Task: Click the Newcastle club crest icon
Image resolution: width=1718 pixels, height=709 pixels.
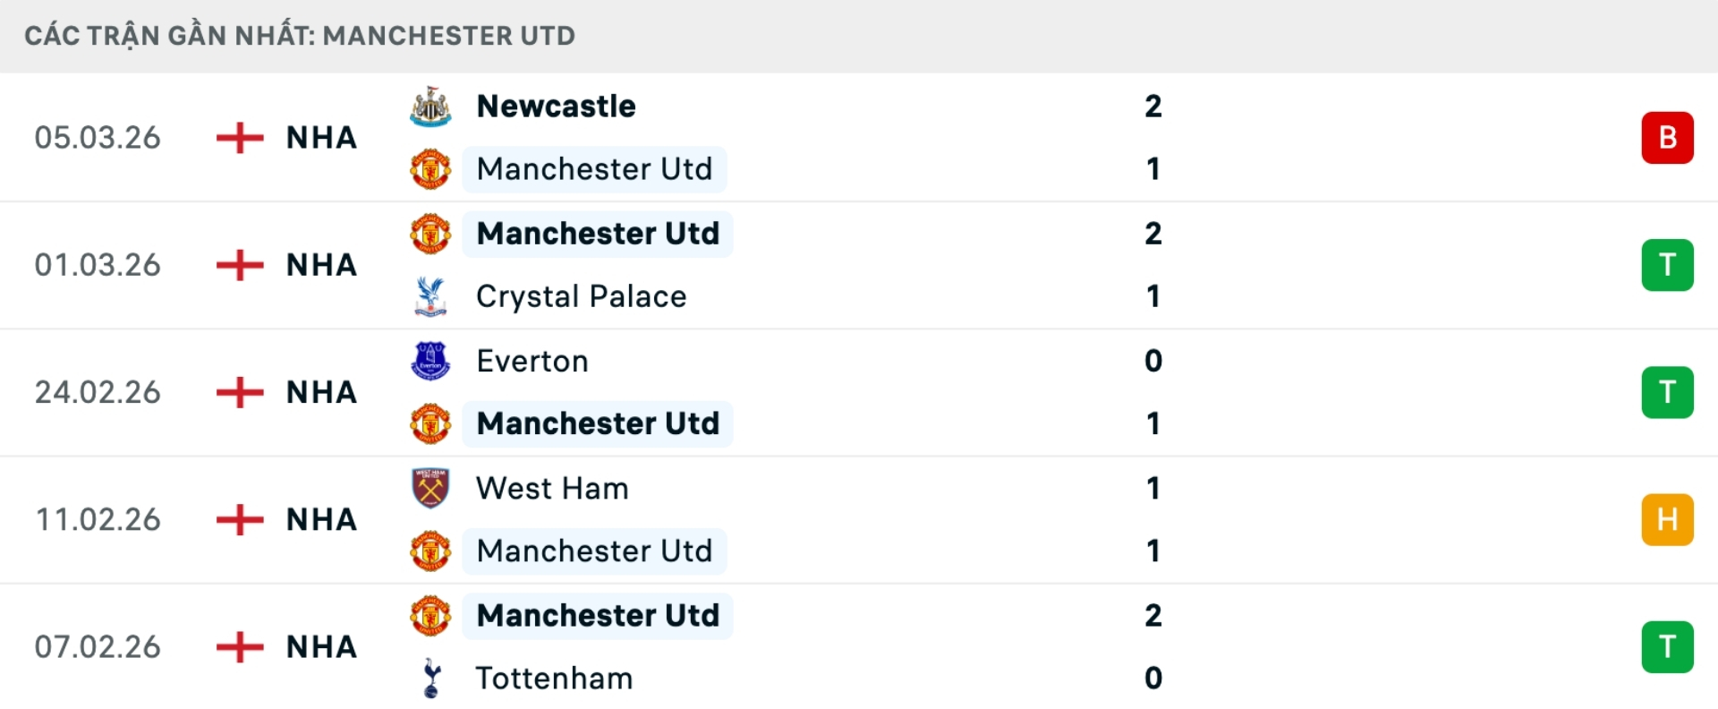Action: (x=430, y=106)
